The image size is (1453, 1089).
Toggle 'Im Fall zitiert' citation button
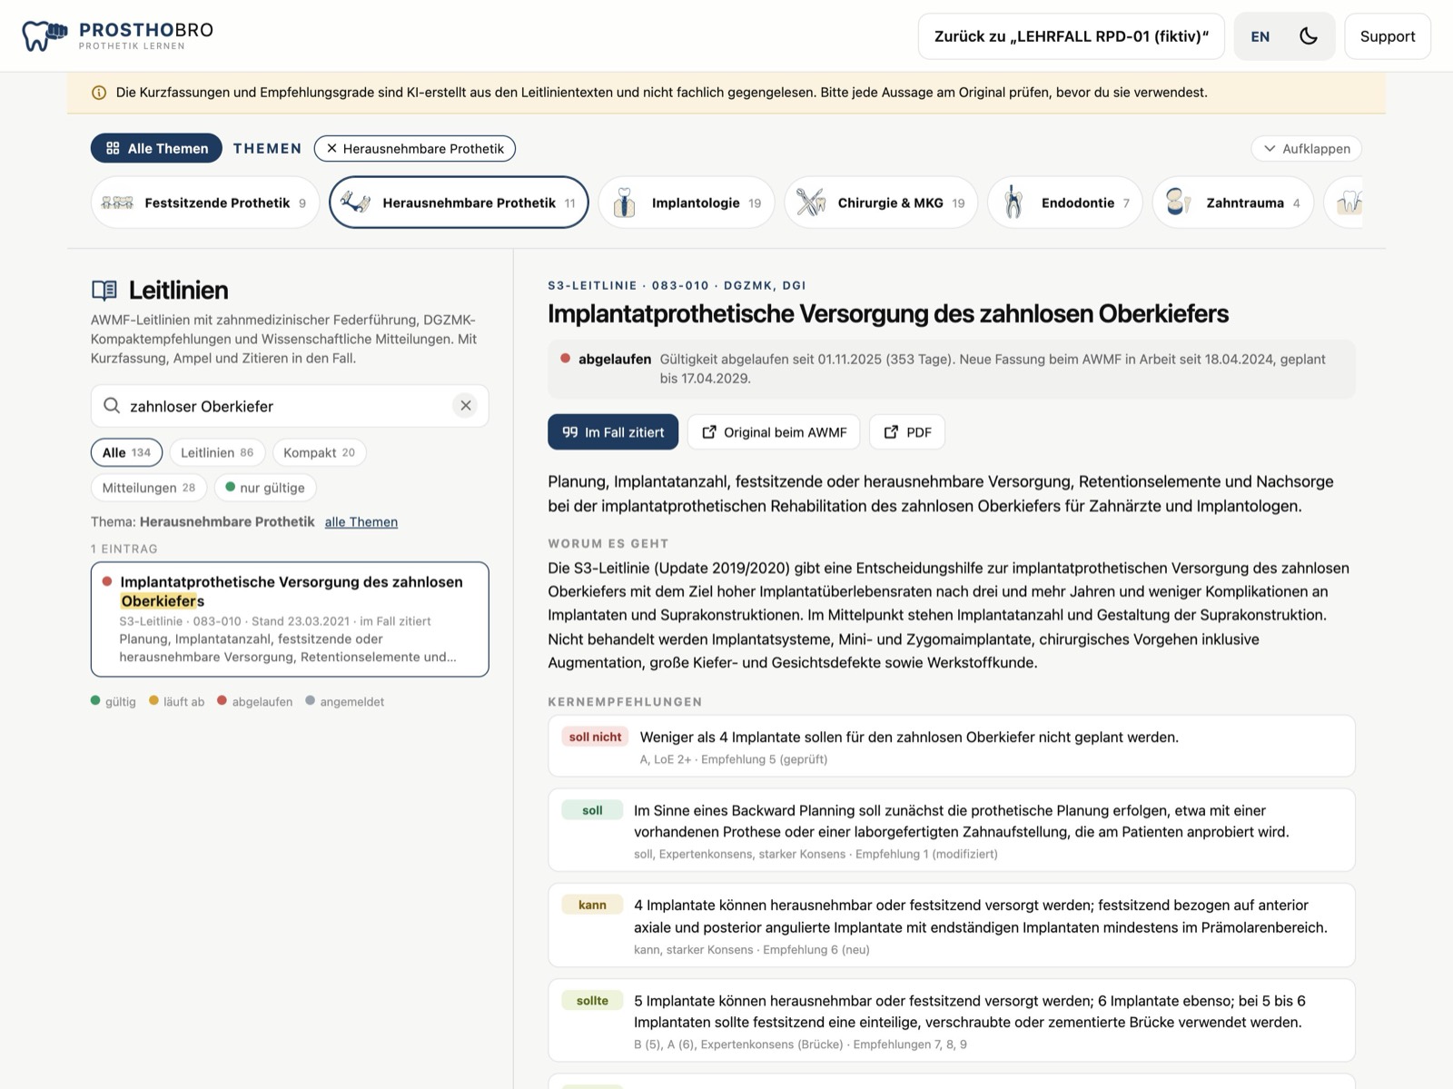[x=613, y=432]
